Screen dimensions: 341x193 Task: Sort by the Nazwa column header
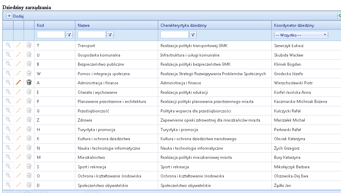pos(83,25)
